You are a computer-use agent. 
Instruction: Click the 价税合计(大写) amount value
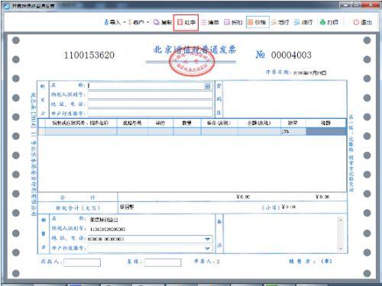(127, 207)
